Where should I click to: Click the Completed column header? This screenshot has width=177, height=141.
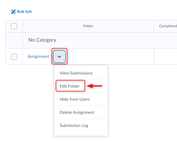coord(168,26)
